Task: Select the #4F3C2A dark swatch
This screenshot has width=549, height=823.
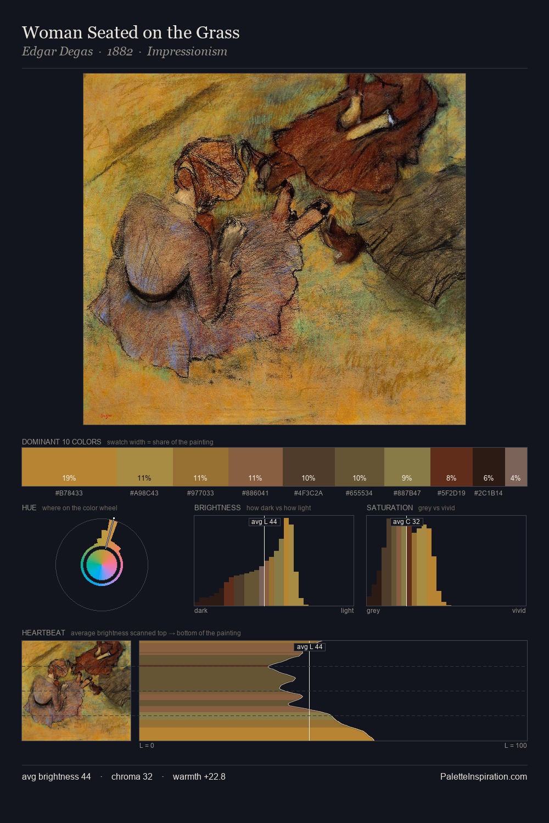Action: coord(309,467)
